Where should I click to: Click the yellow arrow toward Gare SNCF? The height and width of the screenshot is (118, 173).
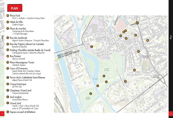coord(59,59)
